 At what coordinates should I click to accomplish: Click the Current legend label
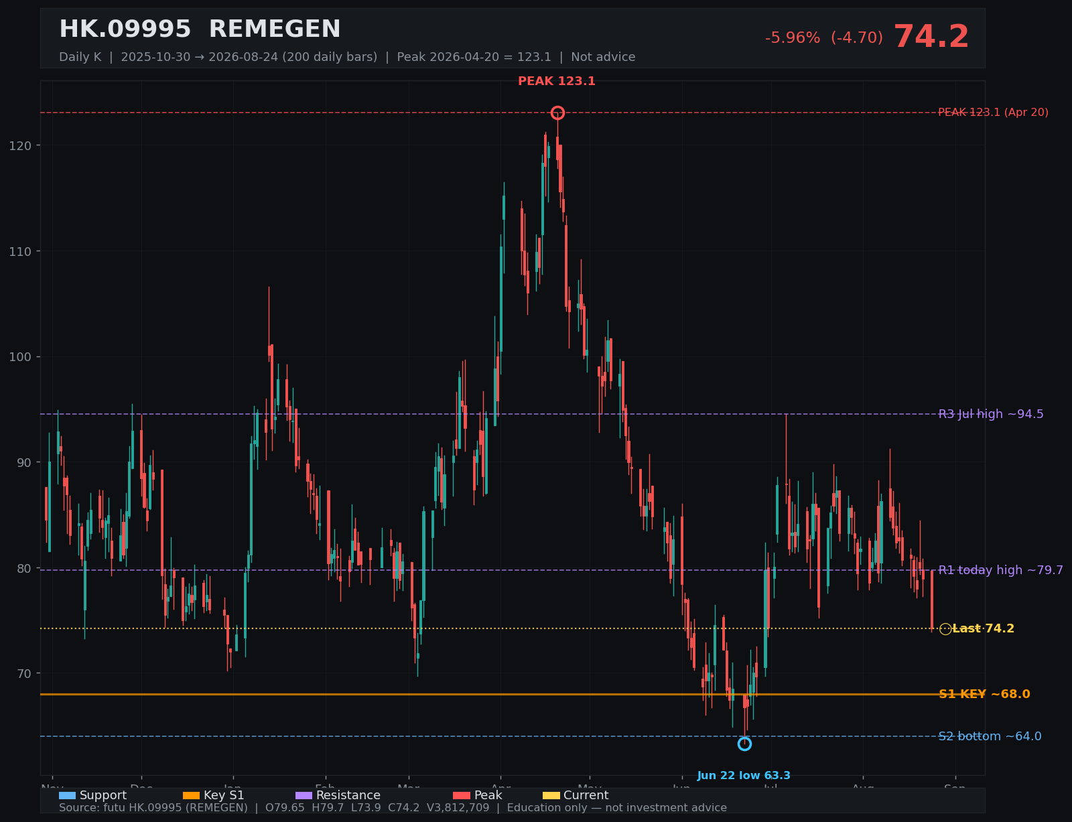tap(586, 795)
